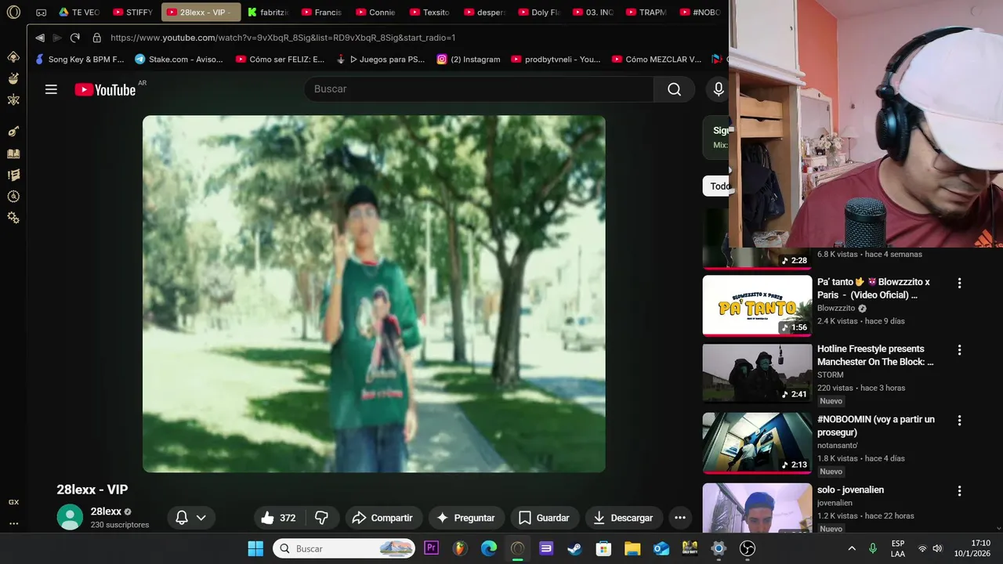Switch ESP LAA input language indicator
This screenshot has width=1003, height=564.
(898, 548)
